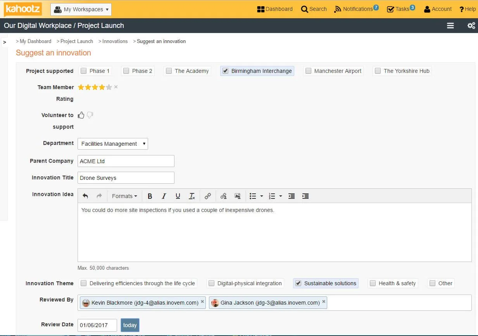Check The Academy checkbox

(x=169, y=71)
